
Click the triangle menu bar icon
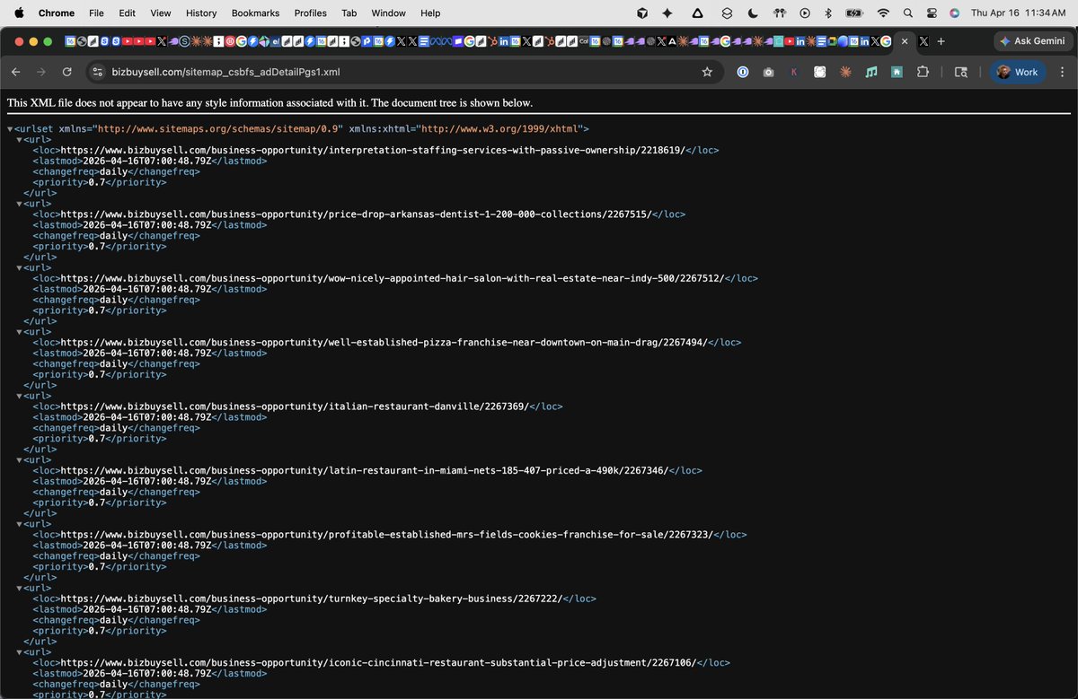(697, 13)
